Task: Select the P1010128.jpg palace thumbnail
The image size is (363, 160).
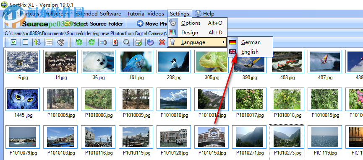Action: click(x=174, y=137)
